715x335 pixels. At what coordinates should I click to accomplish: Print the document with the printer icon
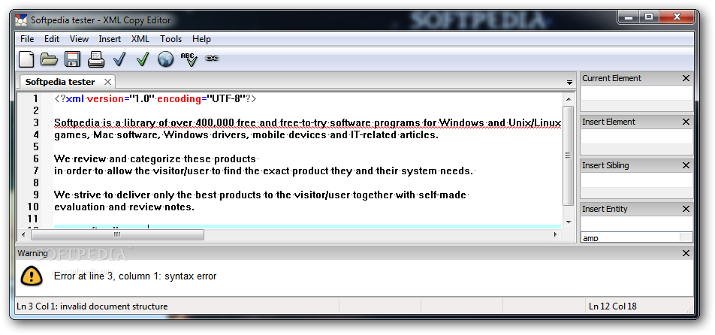click(96, 59)
